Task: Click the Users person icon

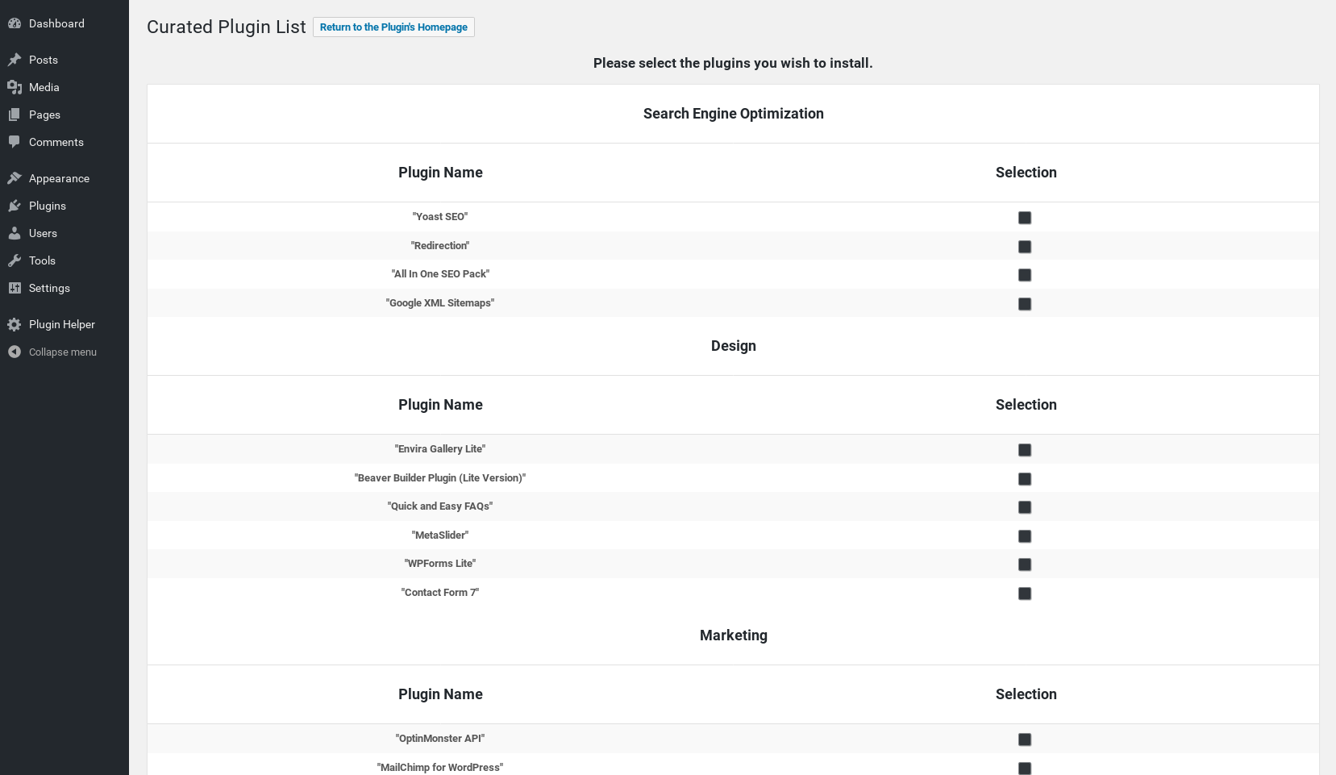Action: [x=15, y=233]
